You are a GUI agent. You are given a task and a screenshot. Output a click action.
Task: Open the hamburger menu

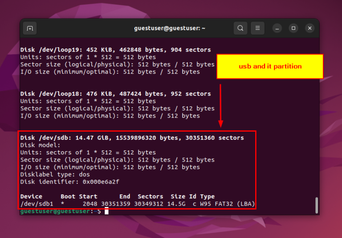pyautogui.click(x=257, y=28)
